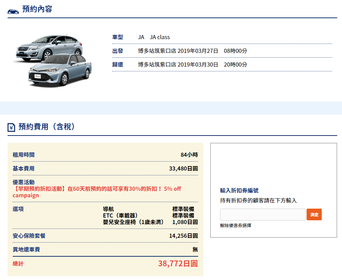Click the ETC（車載器）option text

click(120, 215)
